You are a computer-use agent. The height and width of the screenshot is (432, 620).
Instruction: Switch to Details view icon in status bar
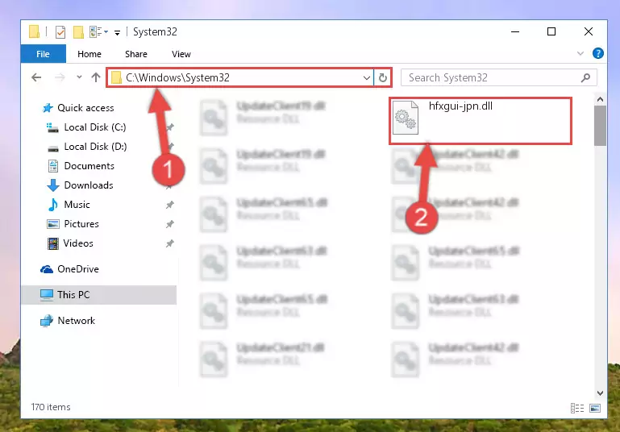coord(577,408)
